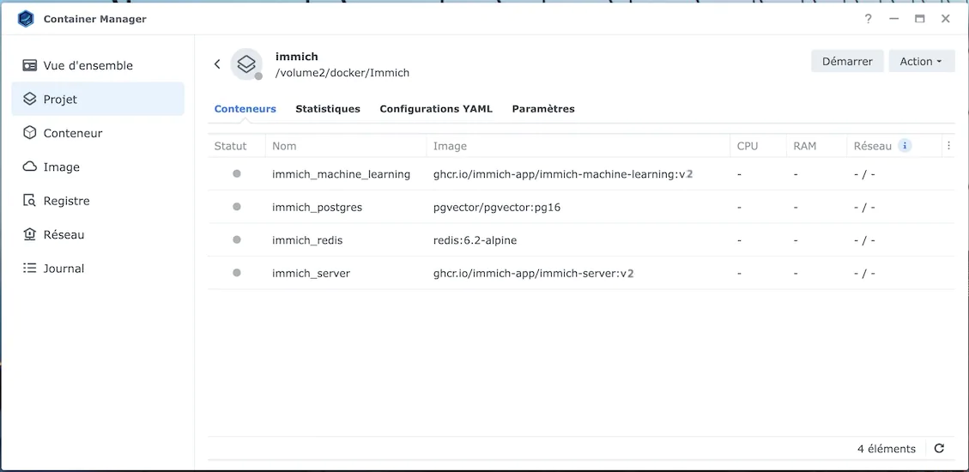Click the Vue d'ensemble sidebar icon
This screenshot has width=969, height=472.
point(29,65)
